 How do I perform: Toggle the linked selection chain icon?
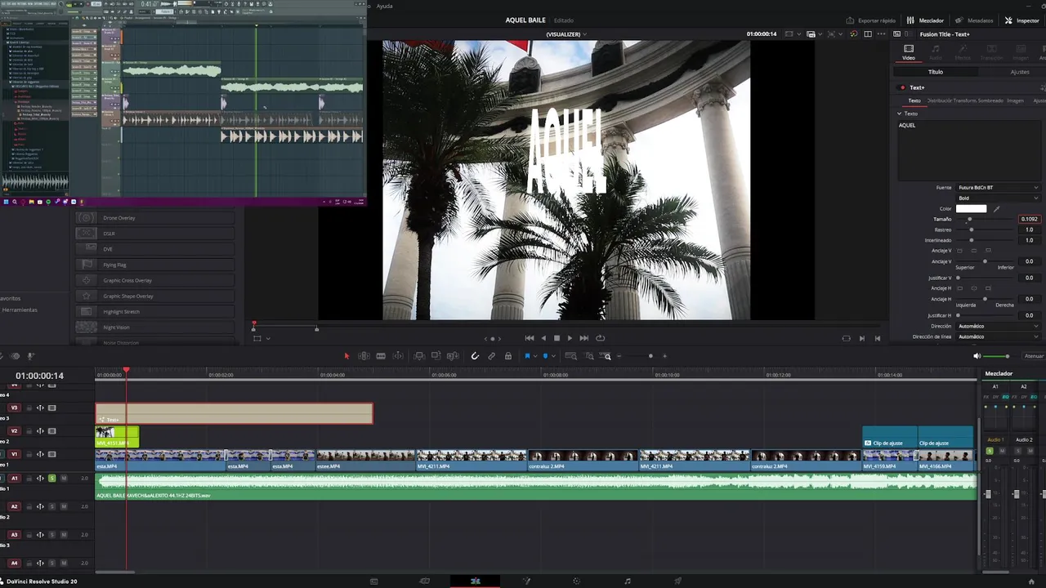point(491,356)
